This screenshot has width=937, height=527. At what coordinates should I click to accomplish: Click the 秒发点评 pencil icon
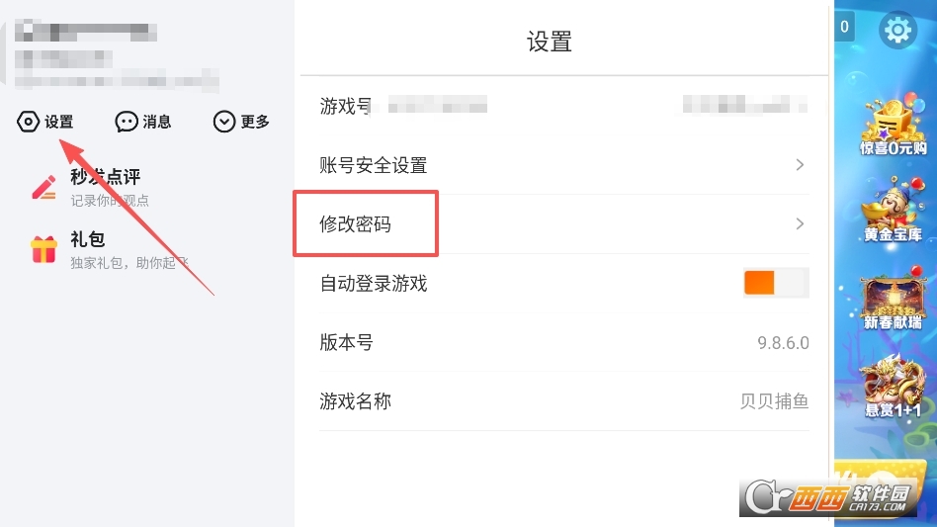click(44, 187)
